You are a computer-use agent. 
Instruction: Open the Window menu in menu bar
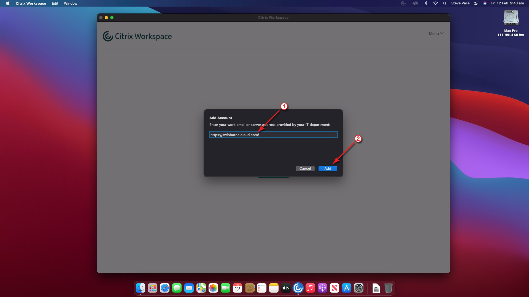pyautogui.click(x=71, y=3)
